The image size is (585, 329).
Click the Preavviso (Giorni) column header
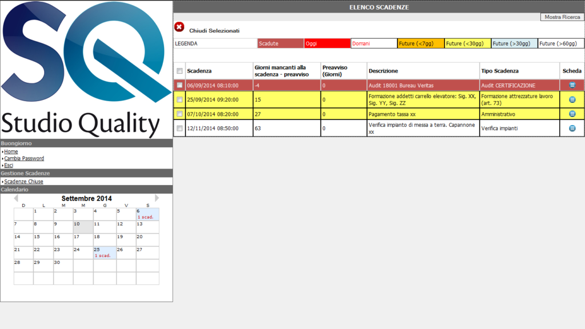point(343,71)
